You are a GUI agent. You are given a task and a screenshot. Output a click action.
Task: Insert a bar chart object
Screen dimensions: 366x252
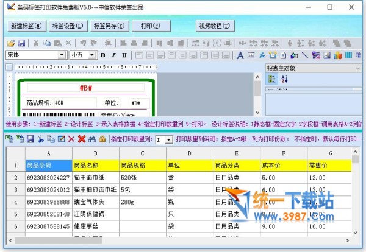tap(337, 55)
